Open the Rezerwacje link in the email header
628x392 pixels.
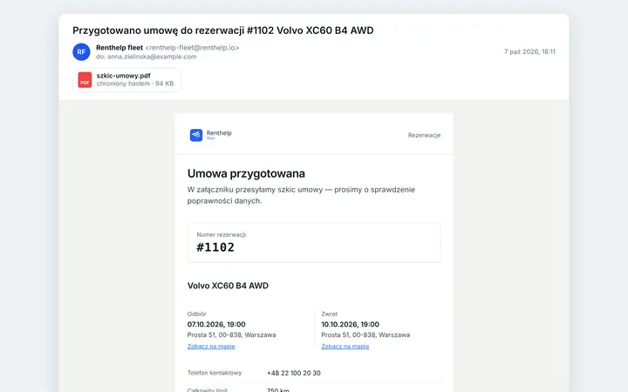tap(424, 135)
